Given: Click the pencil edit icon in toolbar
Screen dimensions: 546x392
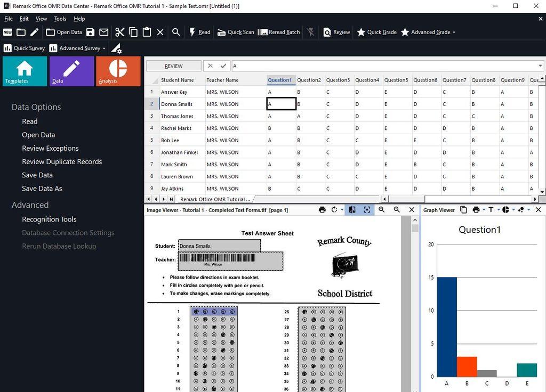Looking at the screenshot, I should coord(35,32).
